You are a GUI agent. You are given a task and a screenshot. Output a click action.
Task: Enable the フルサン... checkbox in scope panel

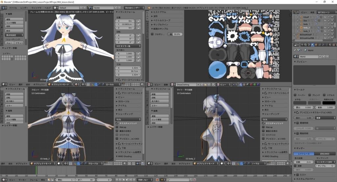coord(152,34)
